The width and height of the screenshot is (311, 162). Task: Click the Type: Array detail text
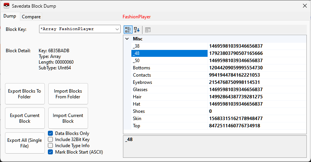pos(50,56)
